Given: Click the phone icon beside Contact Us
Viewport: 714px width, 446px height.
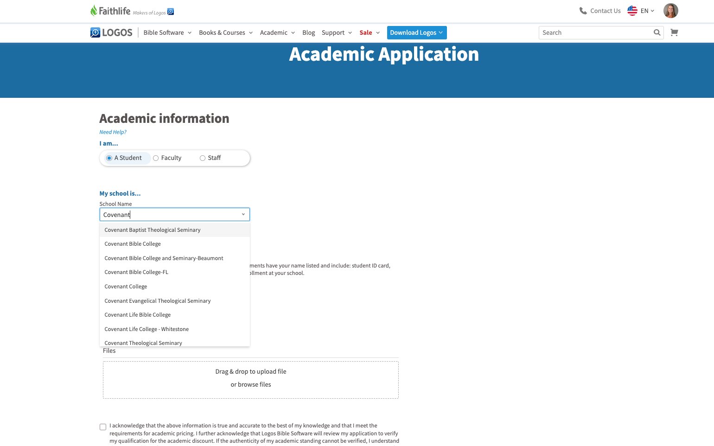Looking at the screenshot, I should click(583, 11).
